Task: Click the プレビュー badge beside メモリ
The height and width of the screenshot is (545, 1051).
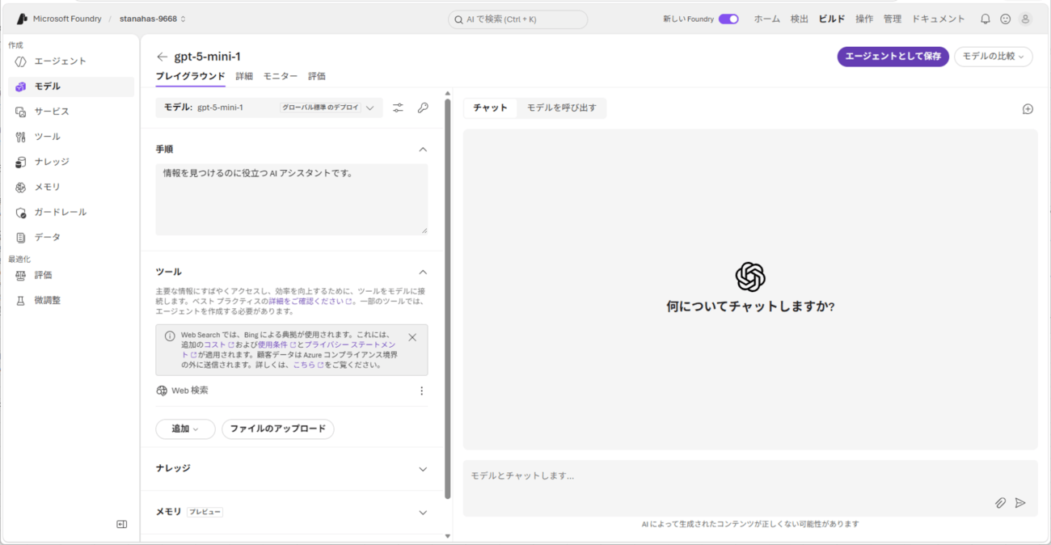Action: click(x=205, y=513)
